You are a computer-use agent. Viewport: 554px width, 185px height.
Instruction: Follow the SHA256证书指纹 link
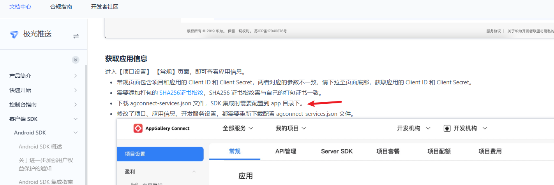(x=181, y=93)
